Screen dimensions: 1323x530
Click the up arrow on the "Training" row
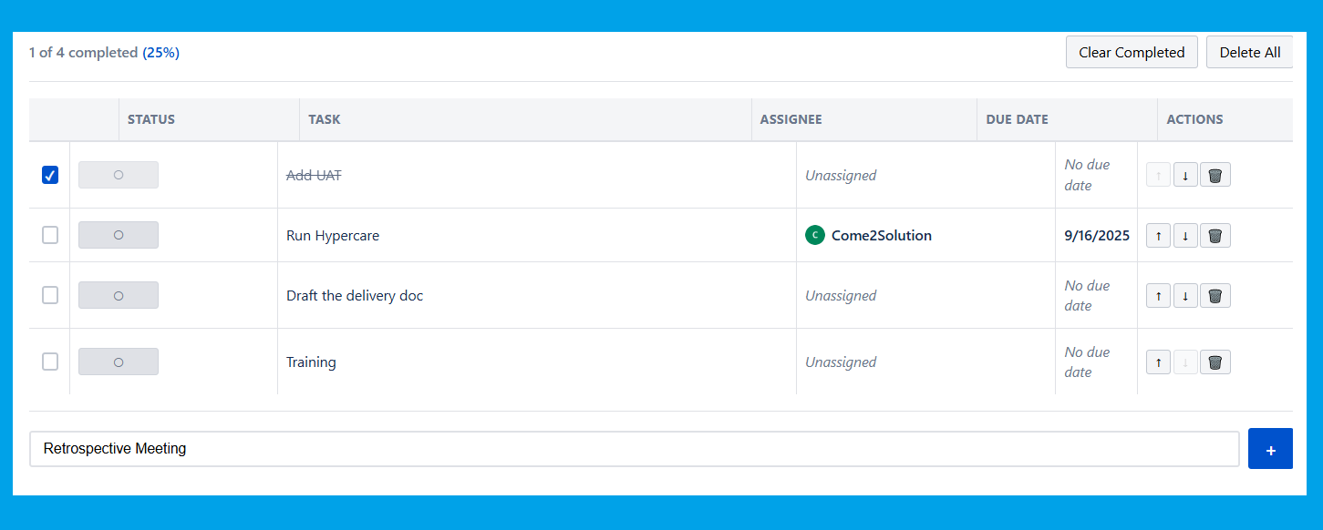[x=1158, y=362]
